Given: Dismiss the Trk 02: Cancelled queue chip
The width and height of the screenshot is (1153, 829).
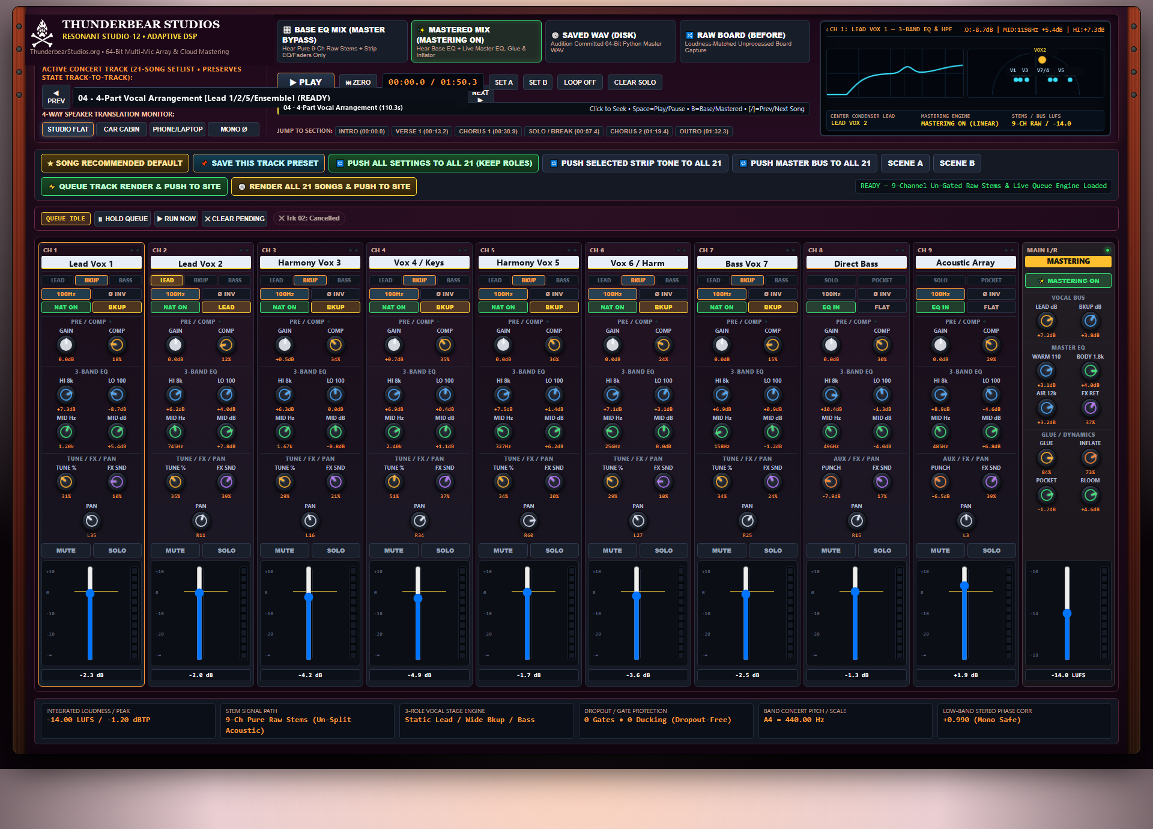Looking at the screenshot, I should click(282, 218).
